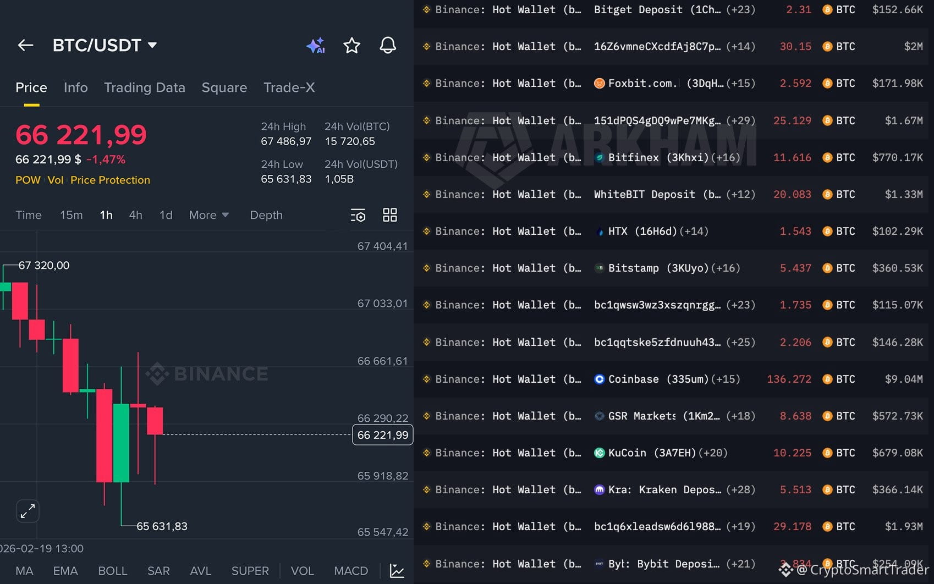Open the Trading Data tab
This screenshot has width=934, height=584.
145,87
